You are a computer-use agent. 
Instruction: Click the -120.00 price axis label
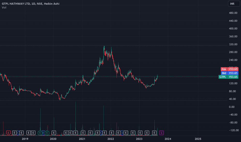[234, 130]
